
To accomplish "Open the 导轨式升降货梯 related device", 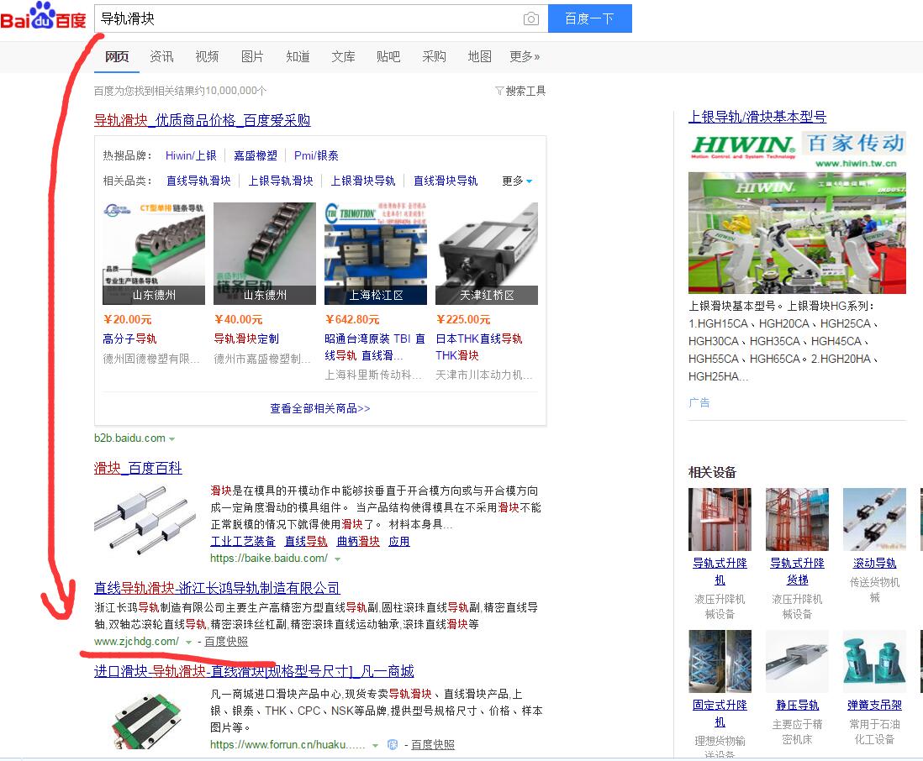I will (x=797, y=571).
